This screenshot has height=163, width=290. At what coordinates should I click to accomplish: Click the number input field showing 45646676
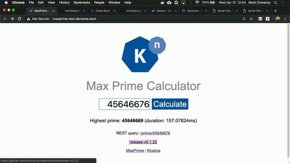pyautogui.click(x=124, y=104)
